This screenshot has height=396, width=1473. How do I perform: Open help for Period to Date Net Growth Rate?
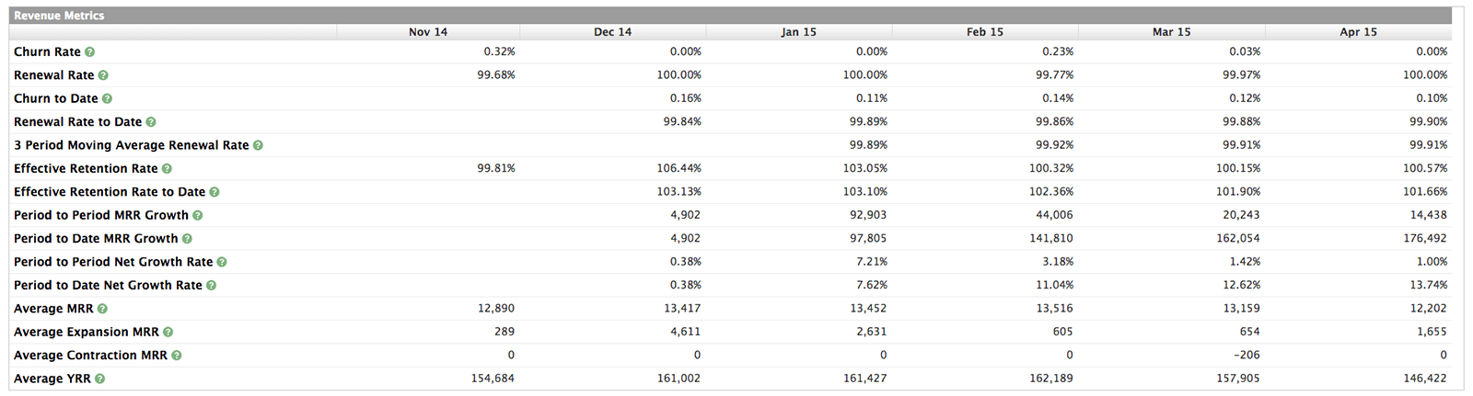click(x=211, y=286)
